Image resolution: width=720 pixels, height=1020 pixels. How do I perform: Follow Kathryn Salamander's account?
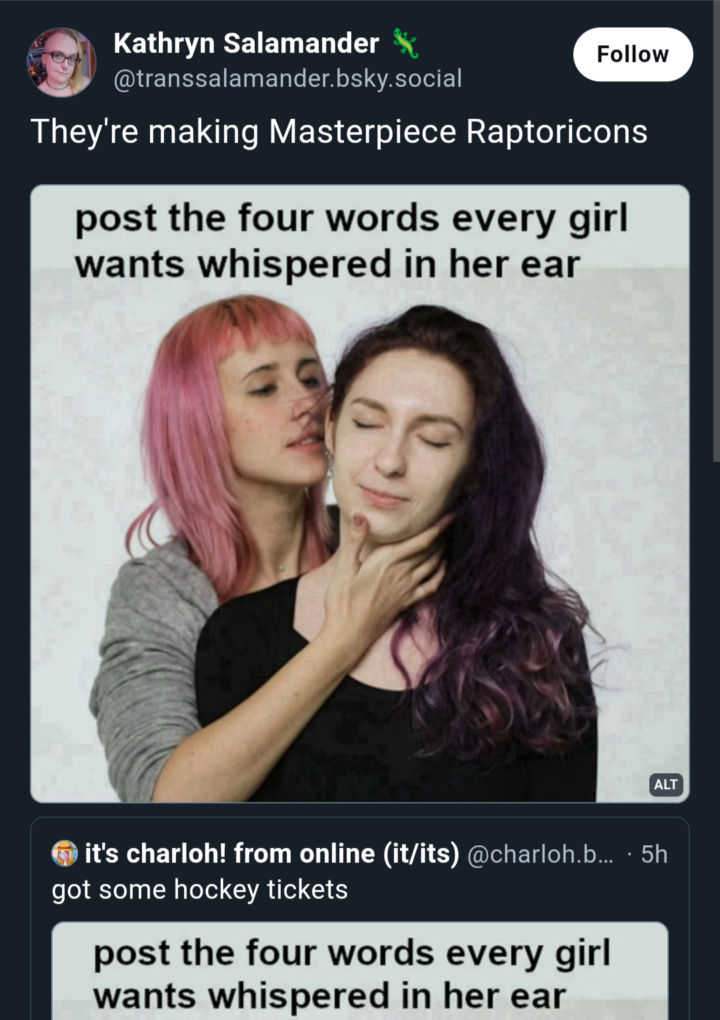[633, 54]
